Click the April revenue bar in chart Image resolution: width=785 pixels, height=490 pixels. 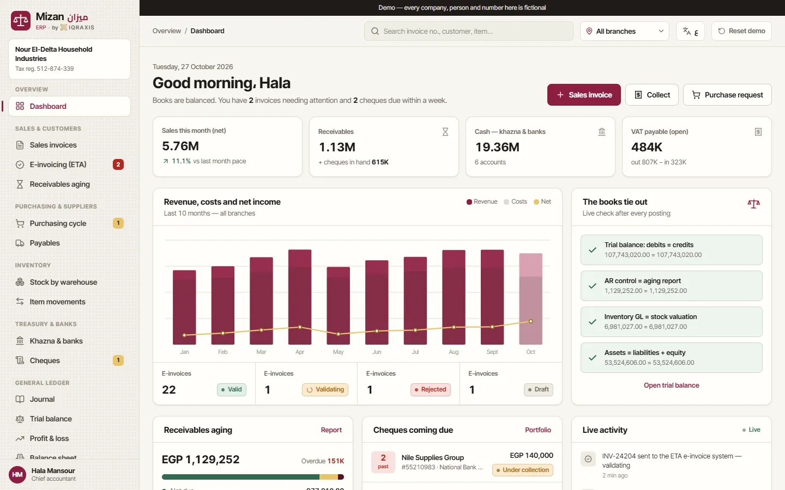pyautogui.click(x=300, y=297)
